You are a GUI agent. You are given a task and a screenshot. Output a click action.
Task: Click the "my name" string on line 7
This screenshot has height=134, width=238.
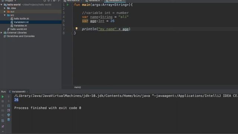tap(107, 29)
